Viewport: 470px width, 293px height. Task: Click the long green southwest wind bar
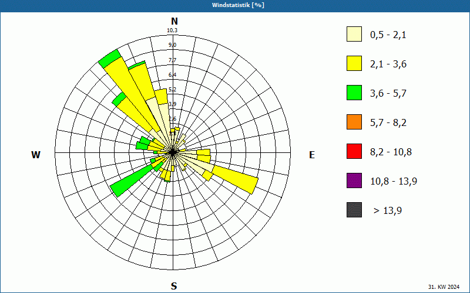point(132,180)
